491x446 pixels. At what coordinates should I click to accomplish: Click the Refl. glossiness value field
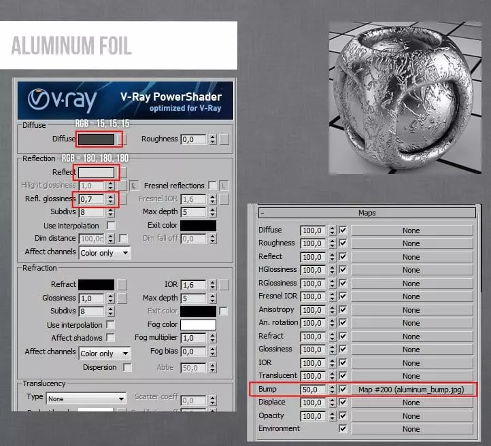pyautogui.click(x=91, y=199)
